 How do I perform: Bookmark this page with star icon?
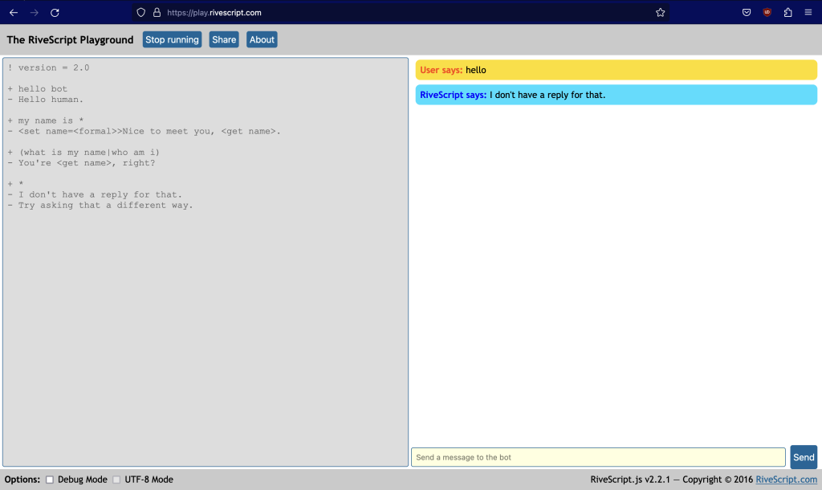click(660, 13)
